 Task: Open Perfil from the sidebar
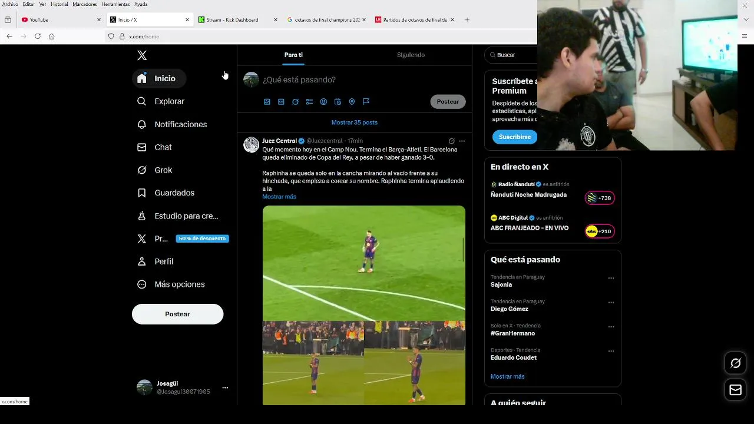[x=155, y=261]
